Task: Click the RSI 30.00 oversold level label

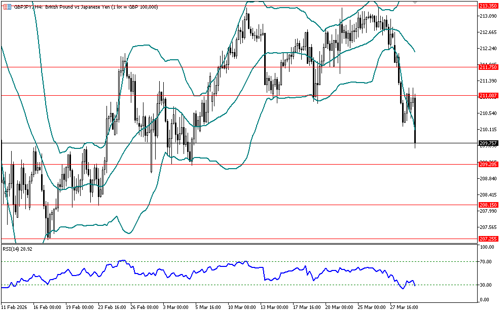Action: (485, 285)
